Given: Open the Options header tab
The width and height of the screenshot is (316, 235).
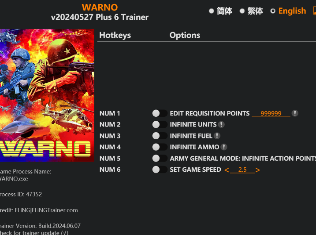Looking at the screenshot, I should (x=185, y=35).
